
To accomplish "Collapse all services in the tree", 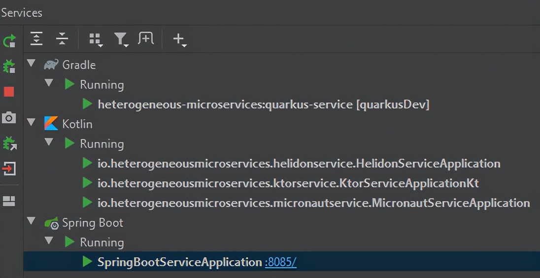I will [x=62, y=38].
